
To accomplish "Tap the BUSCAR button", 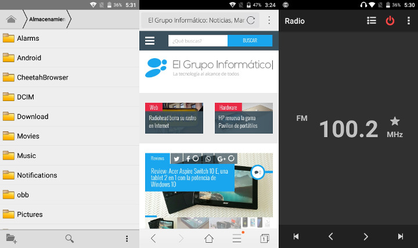I will click(250, 41).
